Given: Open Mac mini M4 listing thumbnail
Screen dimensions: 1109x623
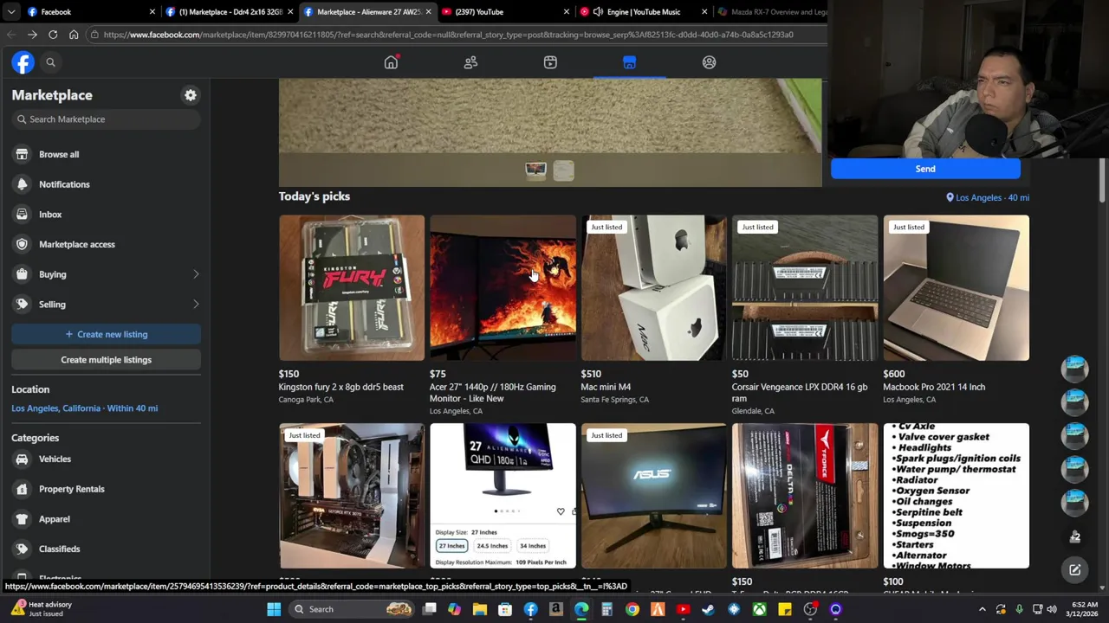Looking at the screenshot, I should point(654,288).
